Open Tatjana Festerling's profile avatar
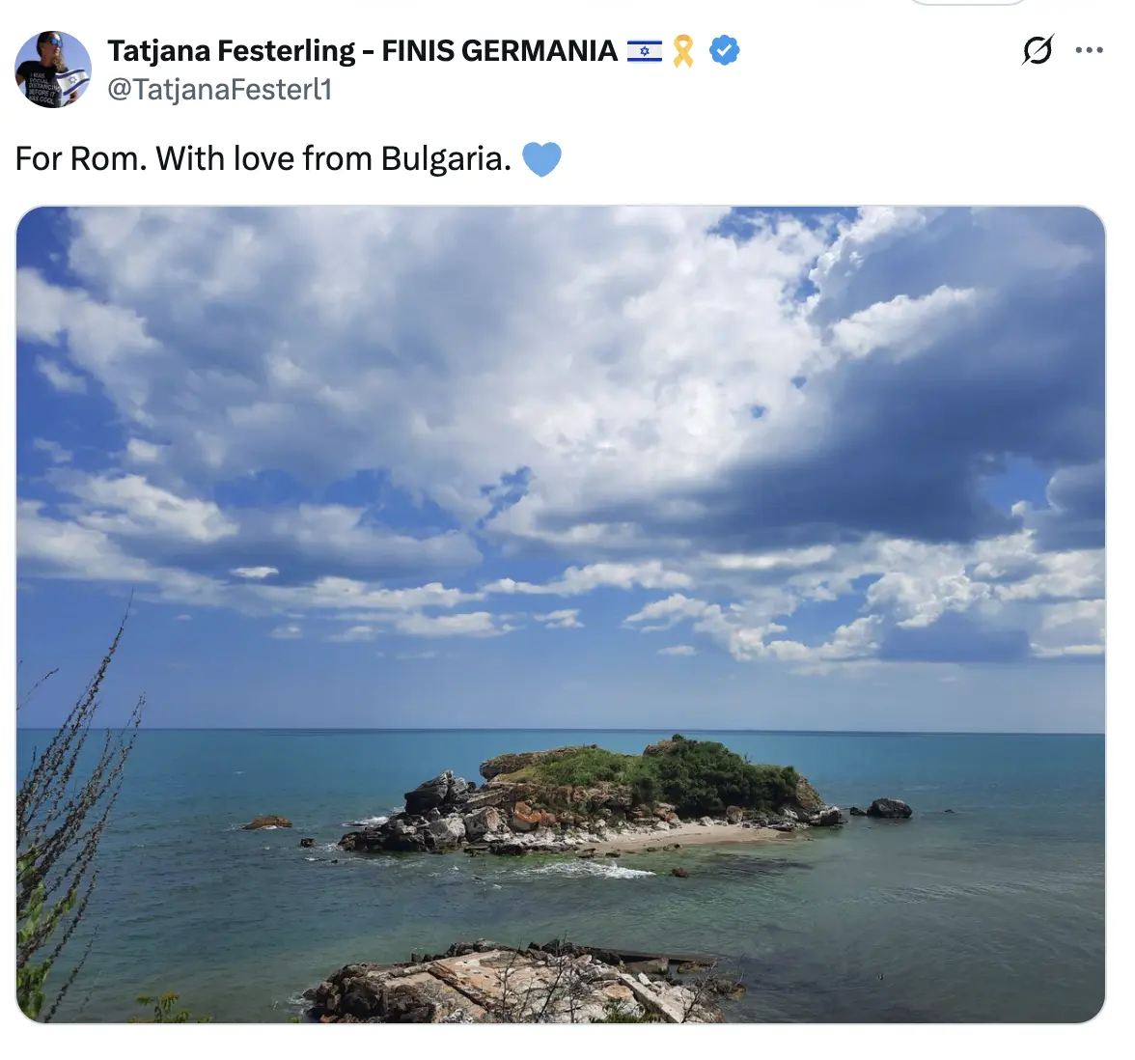Screen dimensions: 1135x1060 (x=53, y=69)
